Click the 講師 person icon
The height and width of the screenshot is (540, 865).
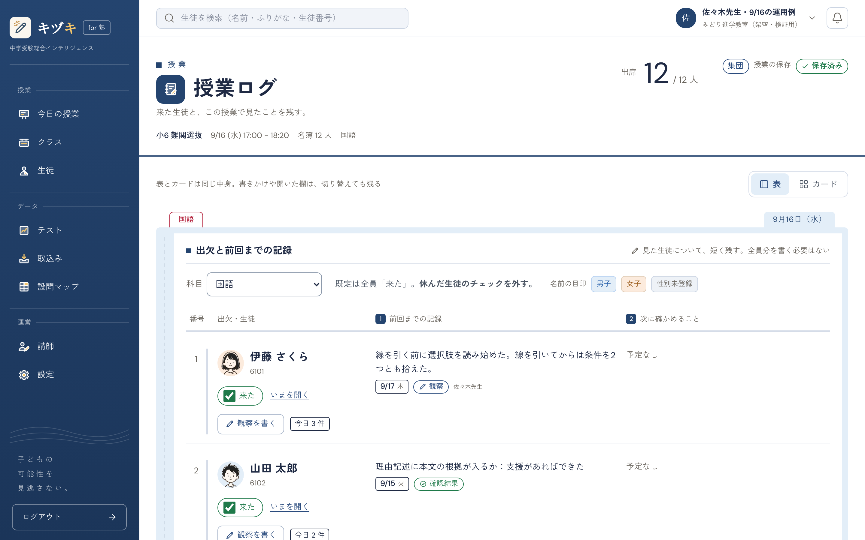24,346
